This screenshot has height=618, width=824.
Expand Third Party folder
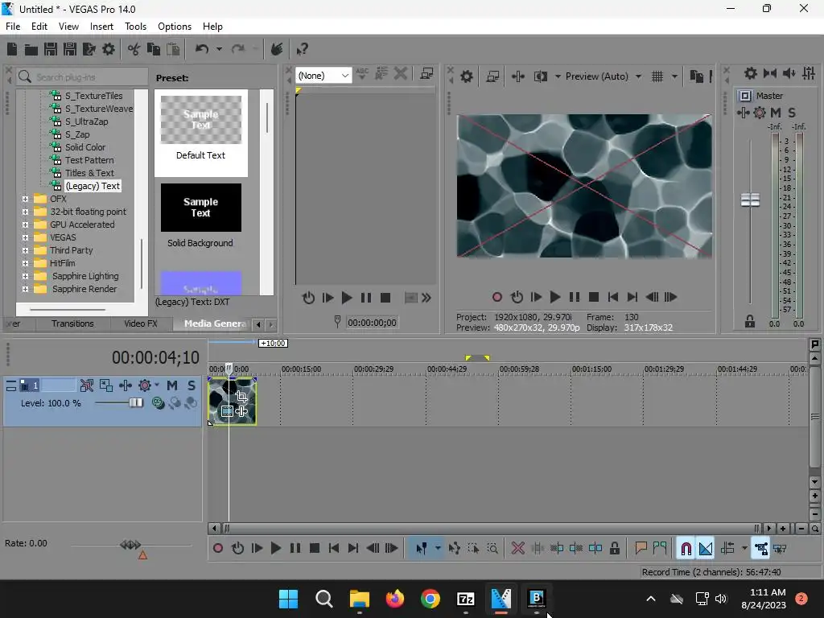click(x=25, y=250)
